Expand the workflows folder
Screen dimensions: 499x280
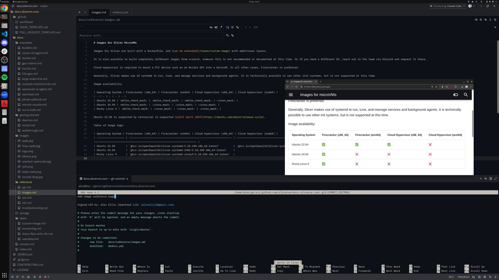(x=26, y=22)
